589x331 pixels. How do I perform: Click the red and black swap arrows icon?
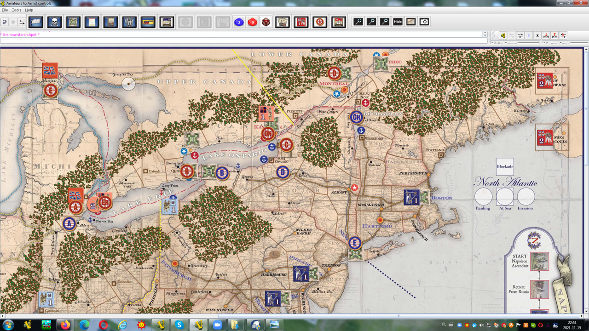tap(564, 35)
